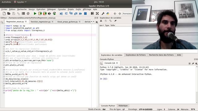The image size is (198, 111).
Task: Maximize the current pane icon
Action: coord(92,14)
